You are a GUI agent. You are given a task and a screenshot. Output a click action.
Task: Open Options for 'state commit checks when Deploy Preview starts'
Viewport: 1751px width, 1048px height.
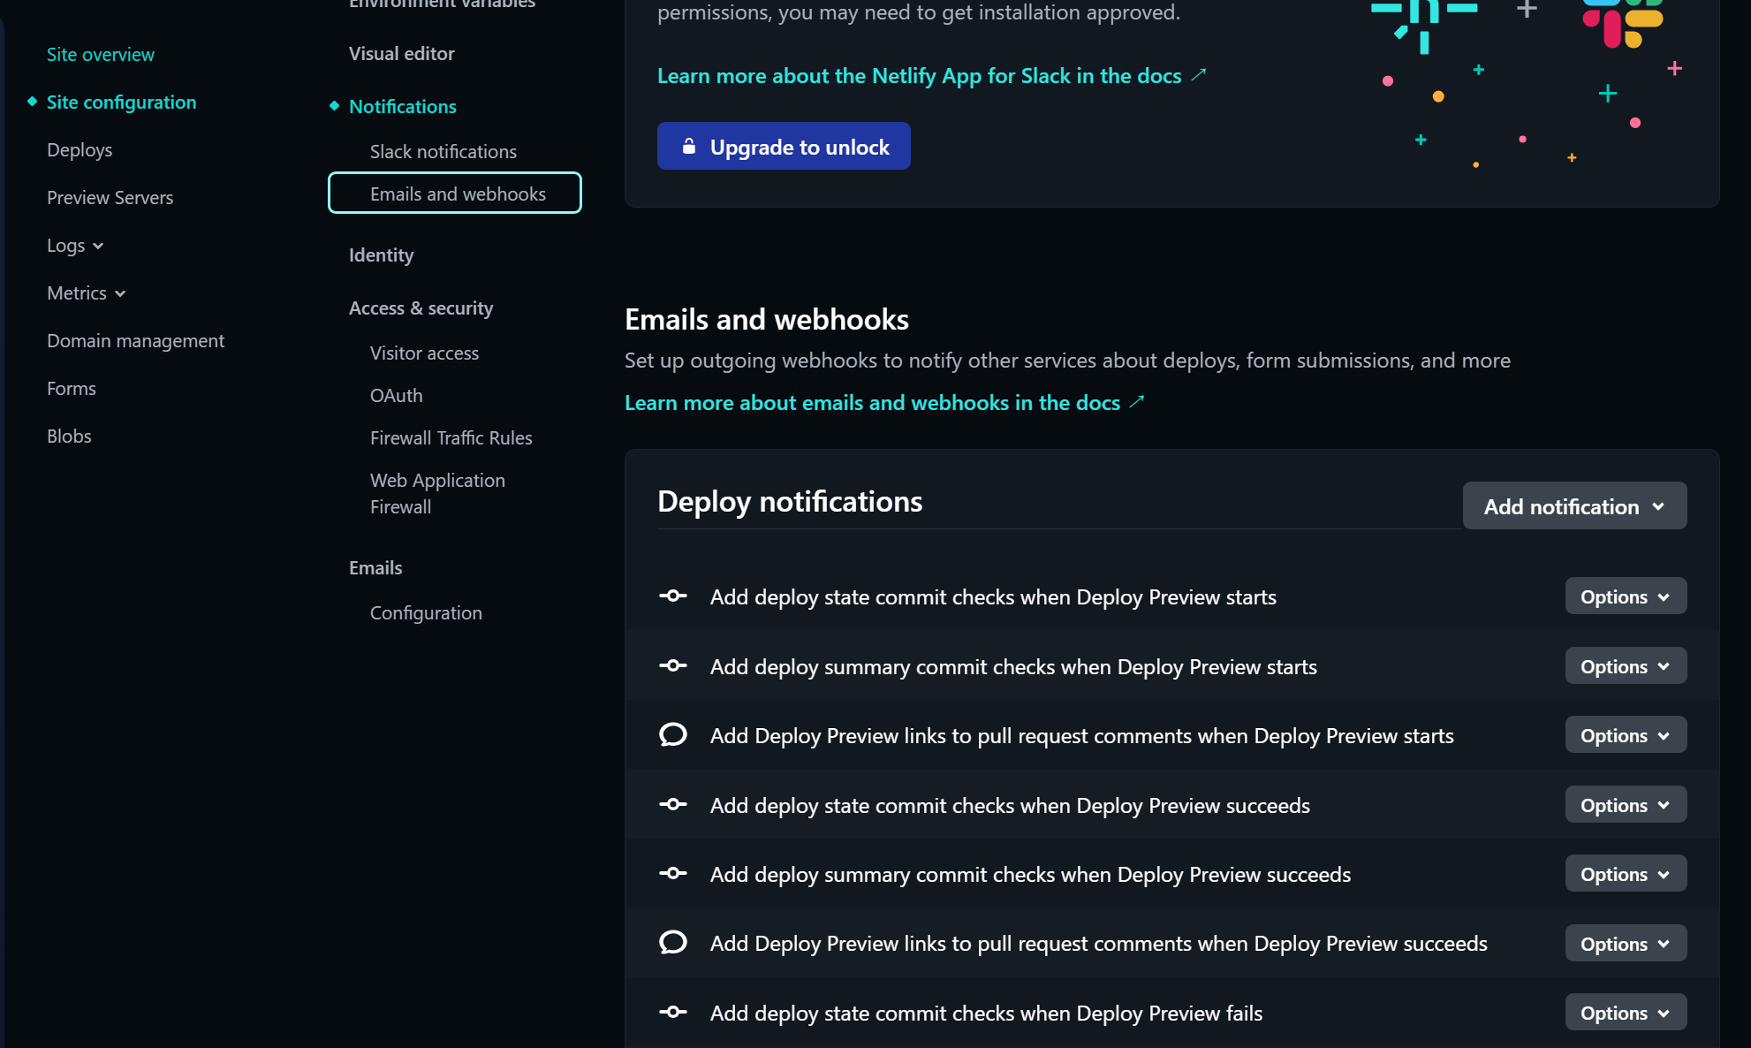1626,596
